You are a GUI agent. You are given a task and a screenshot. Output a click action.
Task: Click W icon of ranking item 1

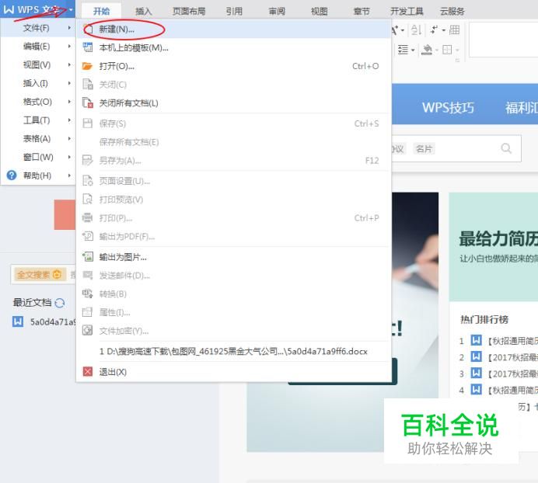(476, 340)
